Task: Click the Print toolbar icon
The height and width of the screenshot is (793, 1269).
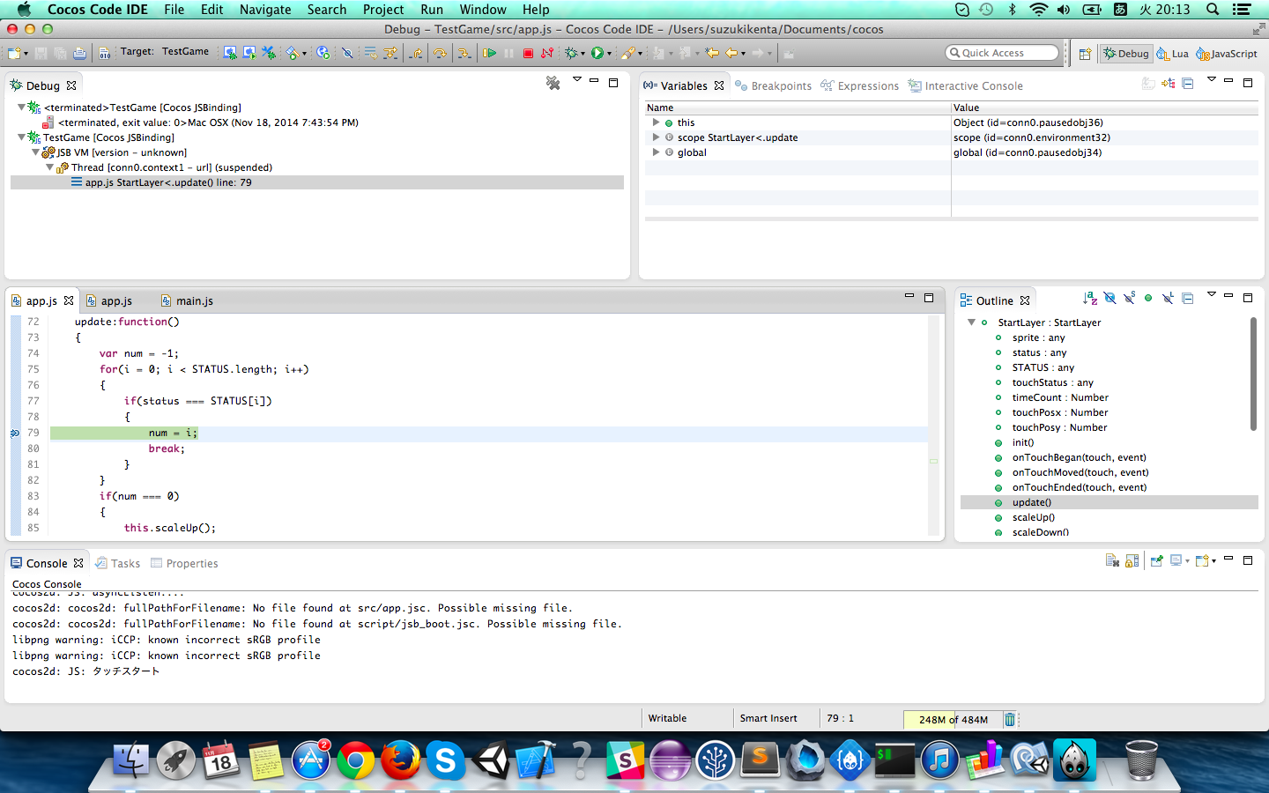Action: [79, 53]
